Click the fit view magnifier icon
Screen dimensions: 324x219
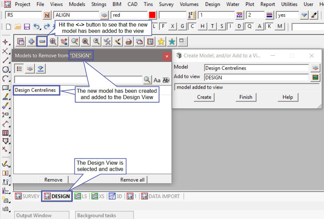coord(53,42)
